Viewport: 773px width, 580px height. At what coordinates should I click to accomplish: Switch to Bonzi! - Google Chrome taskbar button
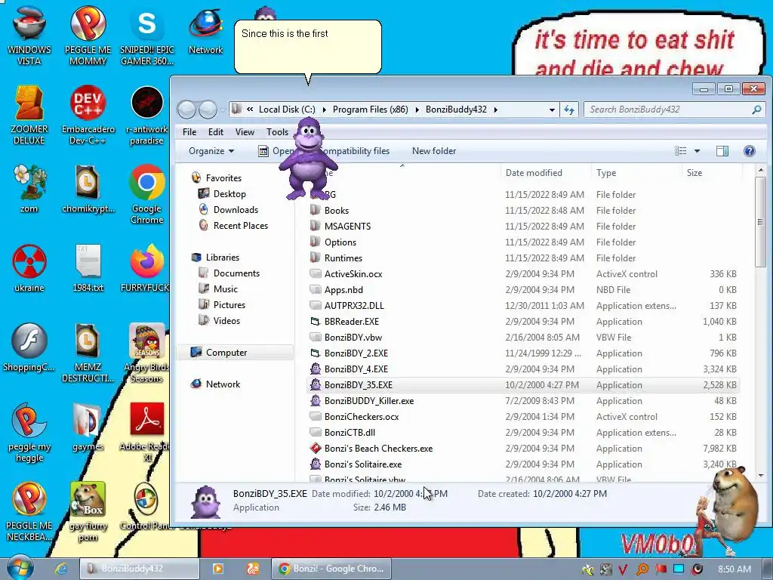point(331,569)
